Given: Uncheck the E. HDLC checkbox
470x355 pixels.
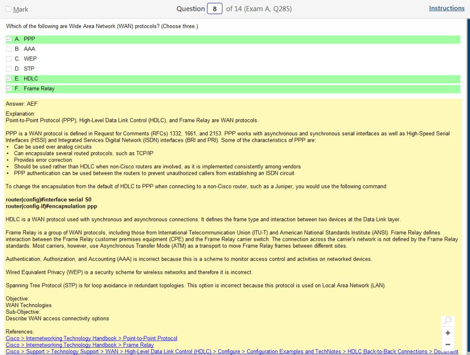Looking at the screenshot, I should tap(9, 79).
